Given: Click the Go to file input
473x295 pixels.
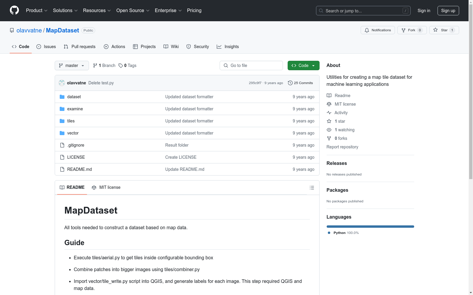Looking at the screenshot, I should [x=251, y=65].
